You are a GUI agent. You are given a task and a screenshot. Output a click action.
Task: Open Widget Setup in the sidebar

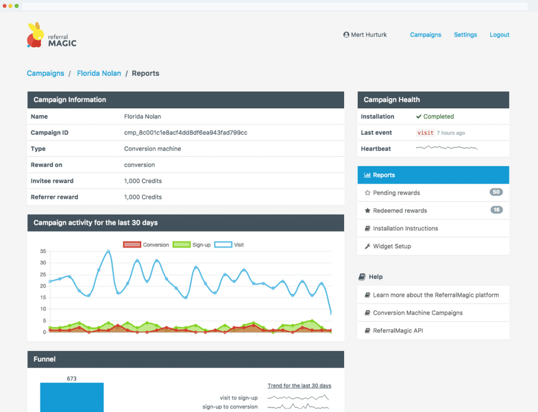point(433,246)
